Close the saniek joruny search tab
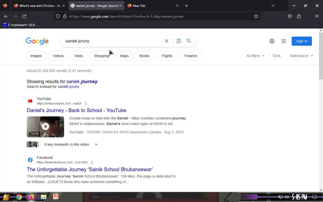This screenshot has width=323, height=202. pyautogui.click(x=120, y=6)
